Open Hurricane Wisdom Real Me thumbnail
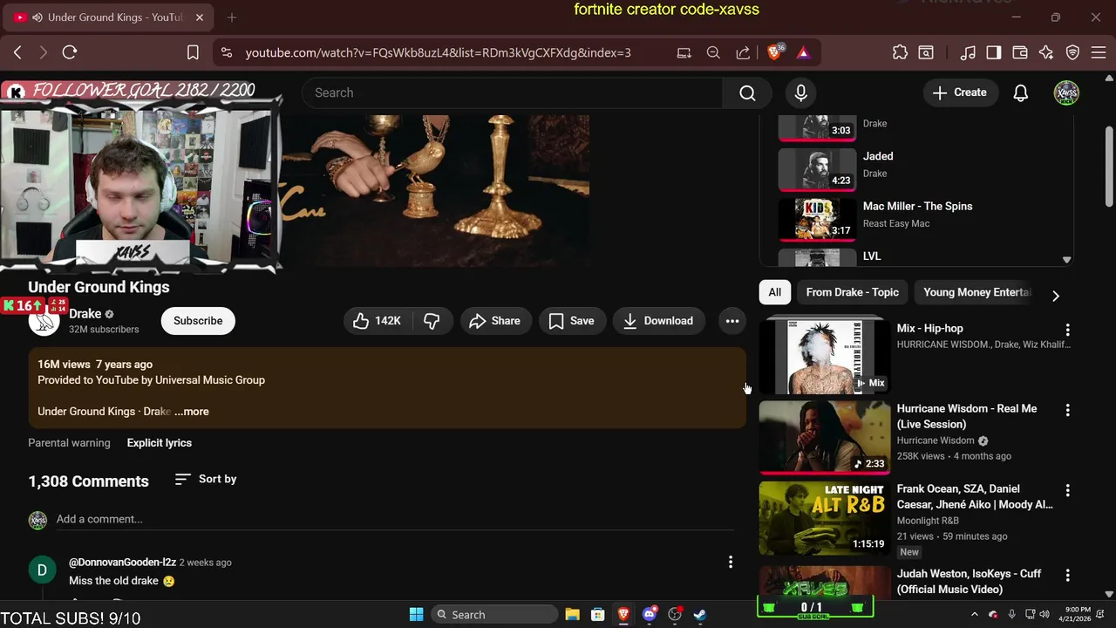The height and width of the screenshot is (628, 1116). pyautogui.click(x=825, y=437)
